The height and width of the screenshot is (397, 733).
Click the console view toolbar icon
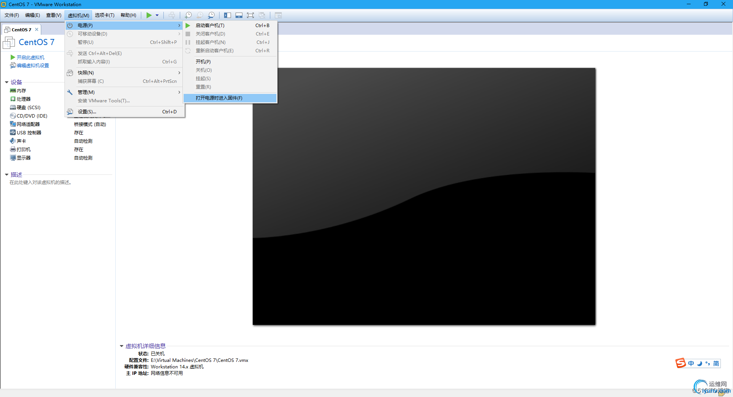(278, 15)
